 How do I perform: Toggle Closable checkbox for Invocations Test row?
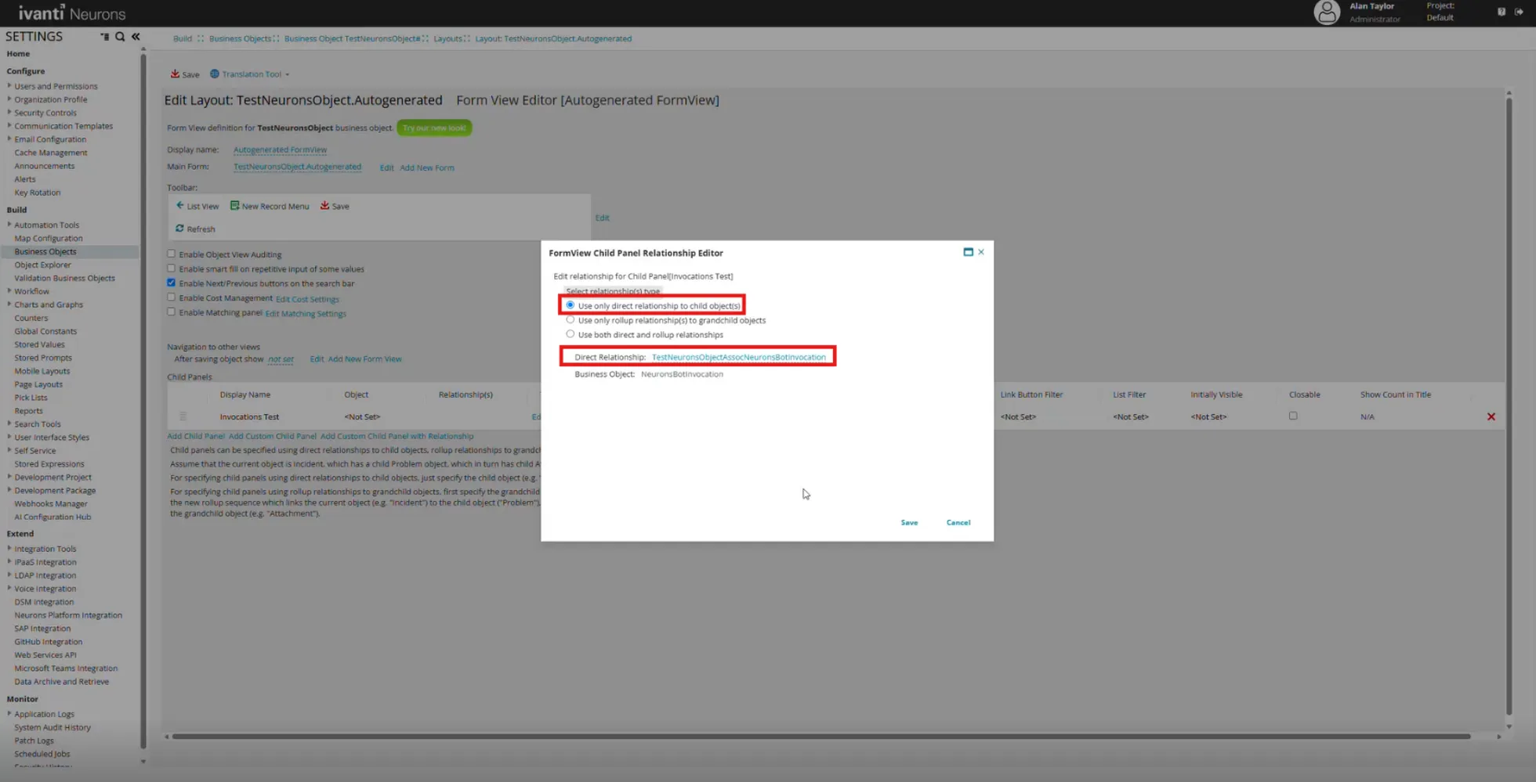[x=1293, y=416]
